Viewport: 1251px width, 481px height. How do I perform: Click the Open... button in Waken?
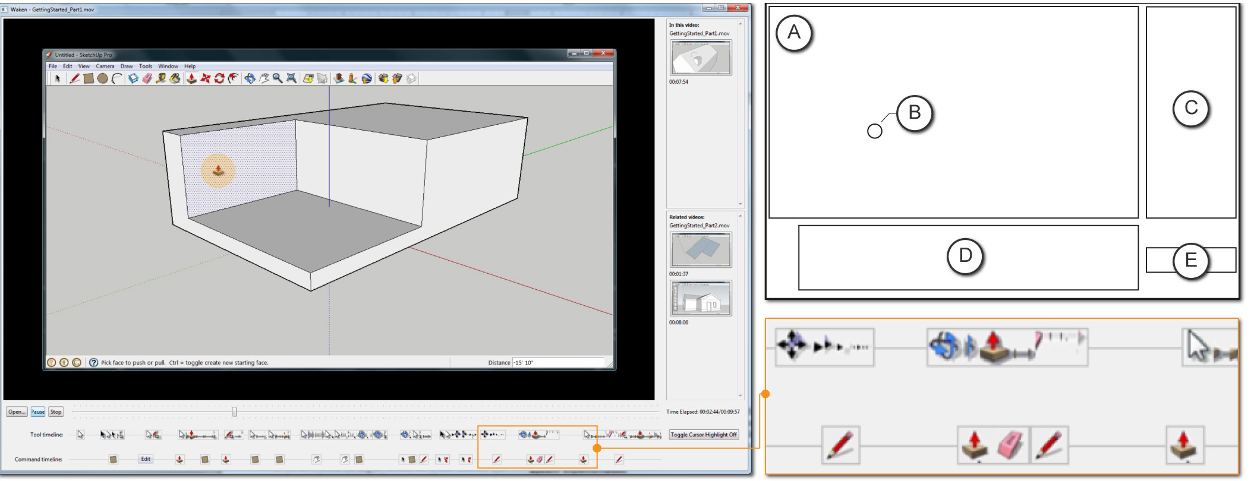(x=17, y=412)
